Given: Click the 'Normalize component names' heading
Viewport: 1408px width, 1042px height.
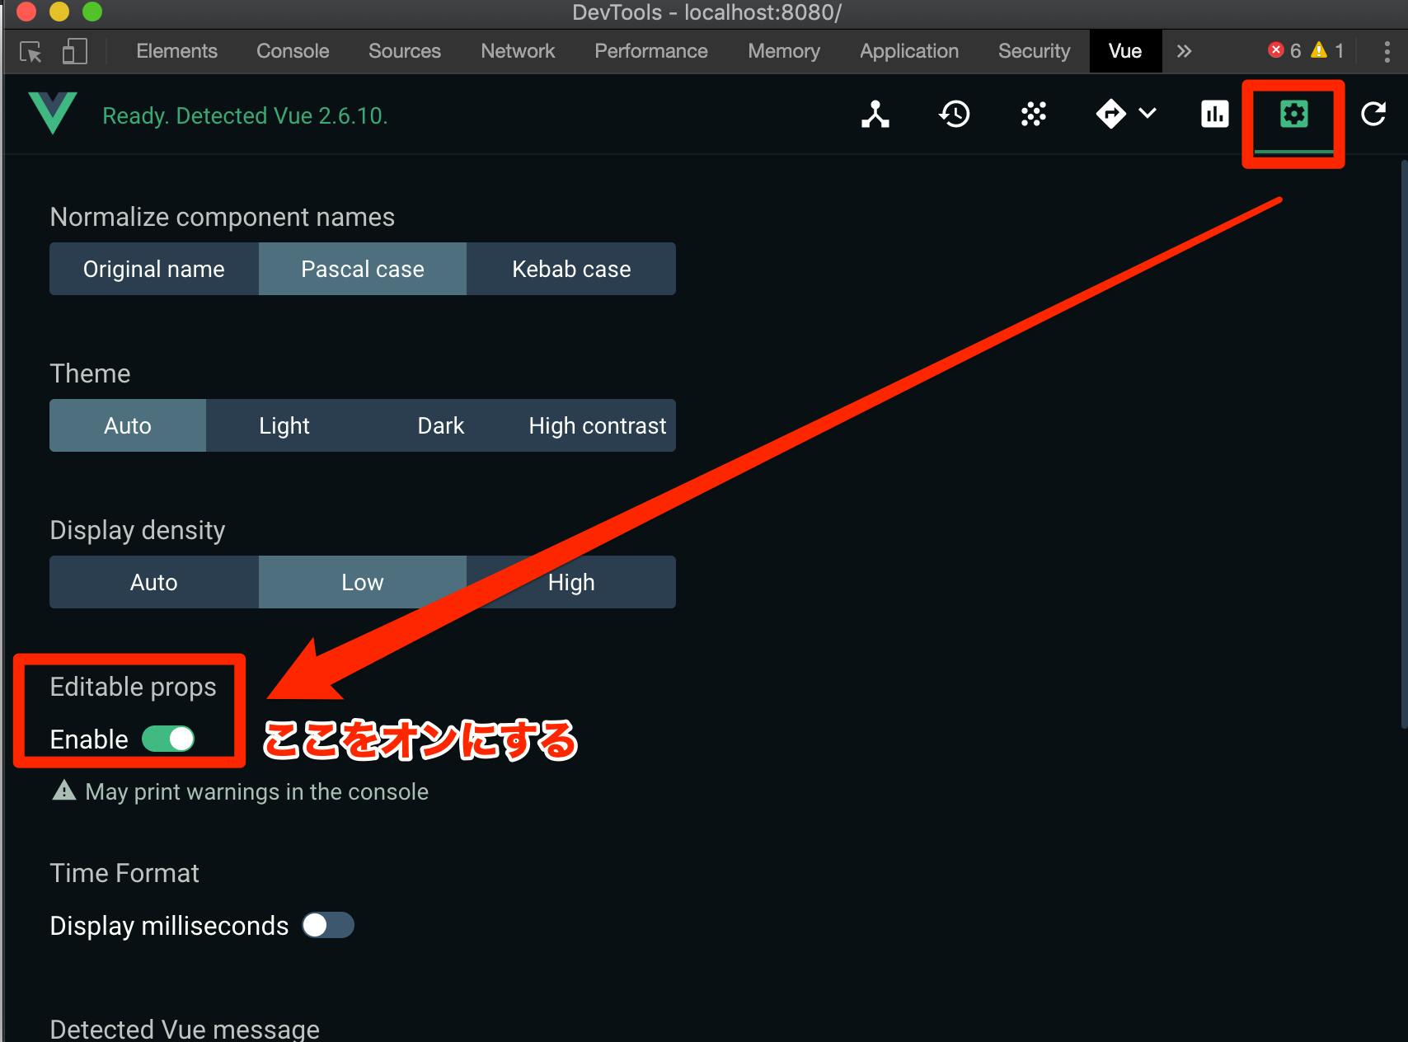Looking at the screenshot, I should pos(223,217).
